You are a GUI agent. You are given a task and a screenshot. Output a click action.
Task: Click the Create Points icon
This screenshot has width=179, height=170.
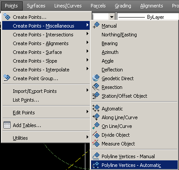[7, 17]
